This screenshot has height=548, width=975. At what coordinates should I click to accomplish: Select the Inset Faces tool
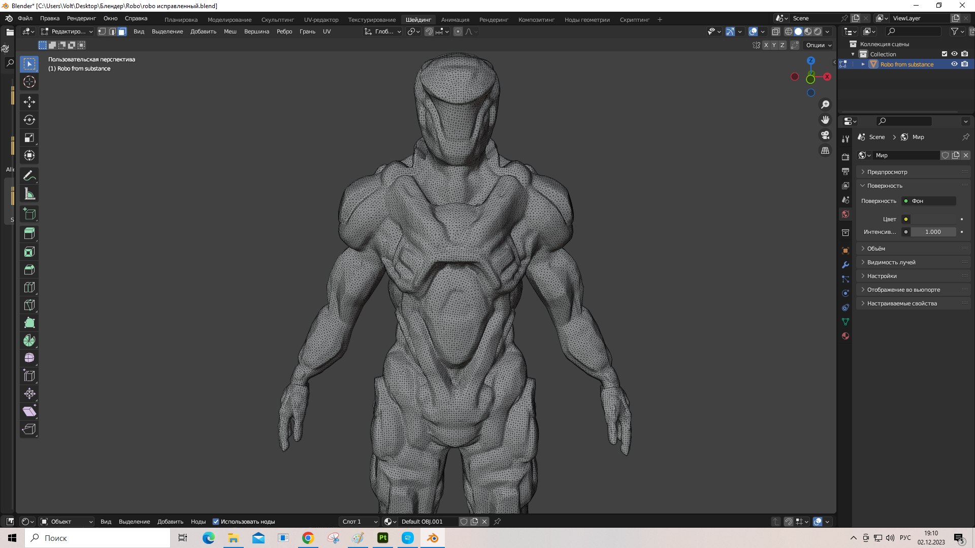29,252
